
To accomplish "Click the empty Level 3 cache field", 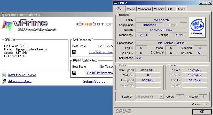I will 194,85.
